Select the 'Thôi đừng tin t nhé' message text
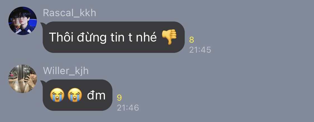 [103, 37]
